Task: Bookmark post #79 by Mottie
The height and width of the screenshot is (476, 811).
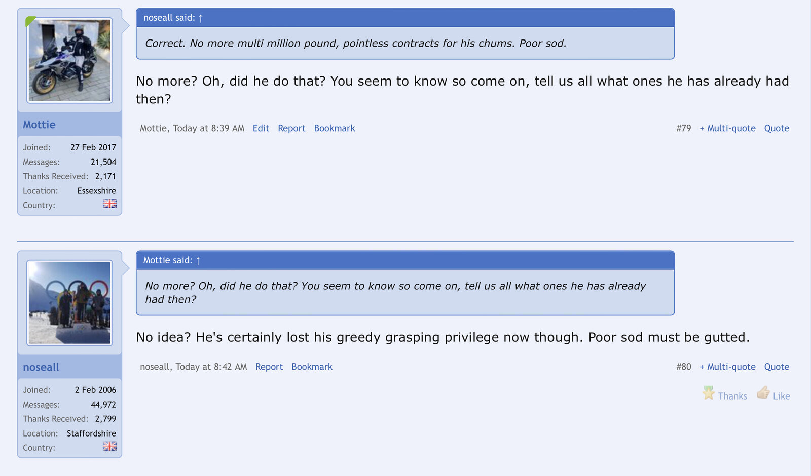Action: 335,129
